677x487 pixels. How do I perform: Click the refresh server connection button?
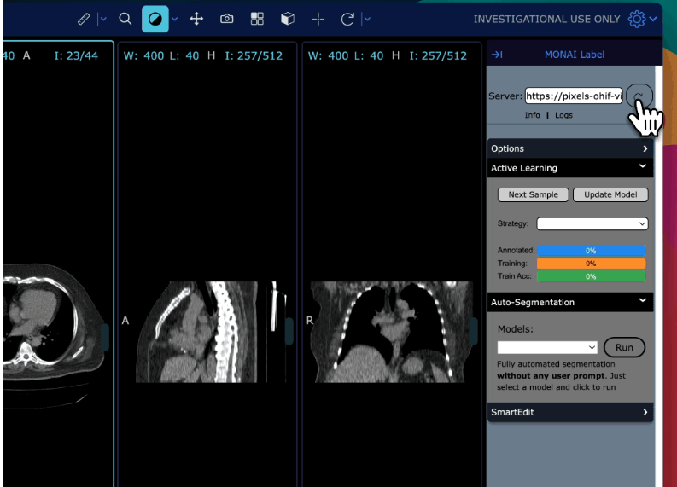(639, 96)
